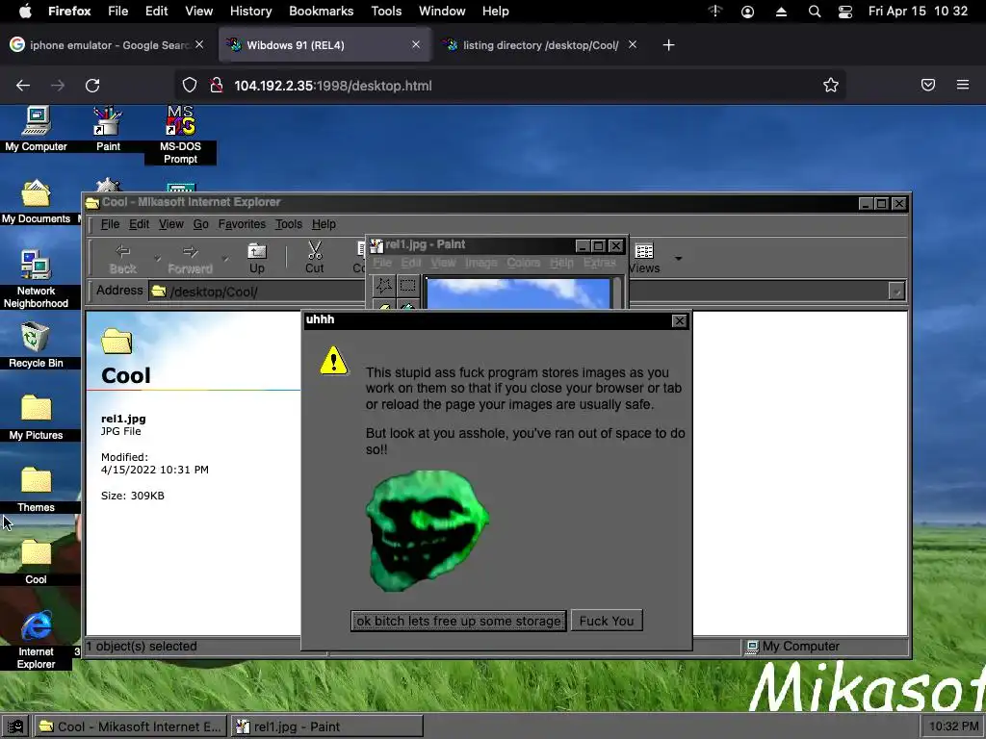Open macOS Control Center icon
Screen dimensions: 986x739
coord(845,12)
